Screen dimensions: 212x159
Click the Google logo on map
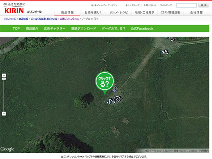[7, 149]
